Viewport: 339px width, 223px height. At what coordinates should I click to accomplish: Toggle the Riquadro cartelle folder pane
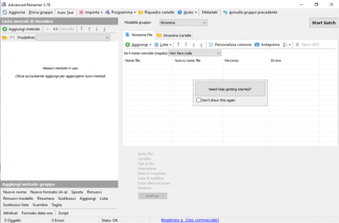click(156, 12)
